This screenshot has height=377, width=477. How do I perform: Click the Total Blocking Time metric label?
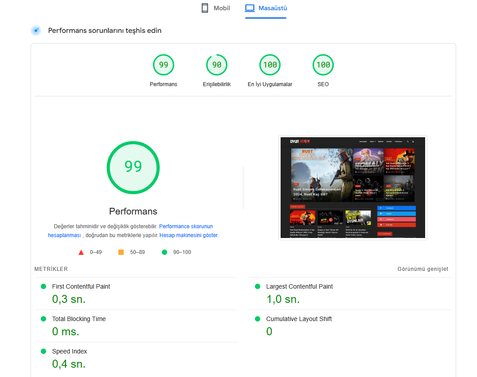pos(79,319)
